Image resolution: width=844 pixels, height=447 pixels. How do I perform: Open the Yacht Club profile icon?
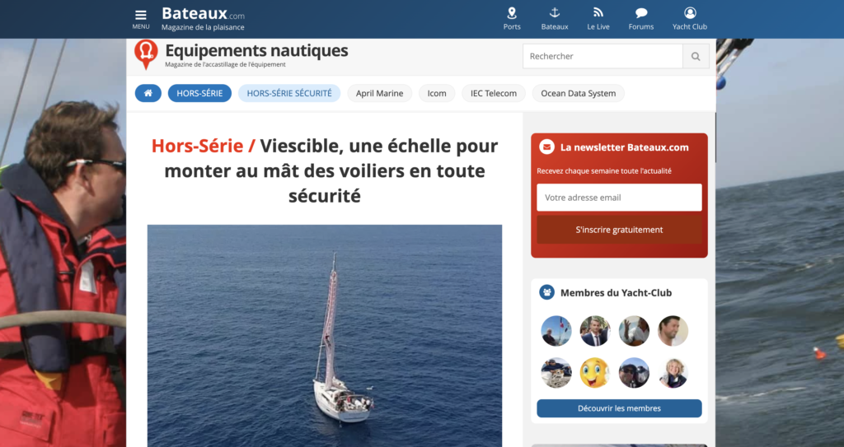tap(690, 13)
